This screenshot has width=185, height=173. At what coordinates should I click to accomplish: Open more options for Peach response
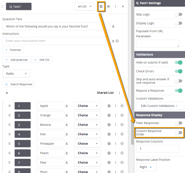point(116,153)
